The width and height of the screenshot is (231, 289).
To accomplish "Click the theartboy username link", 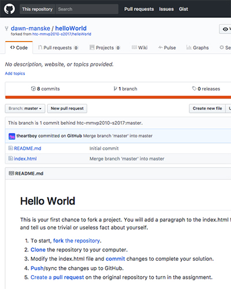I will click(27, 136).
